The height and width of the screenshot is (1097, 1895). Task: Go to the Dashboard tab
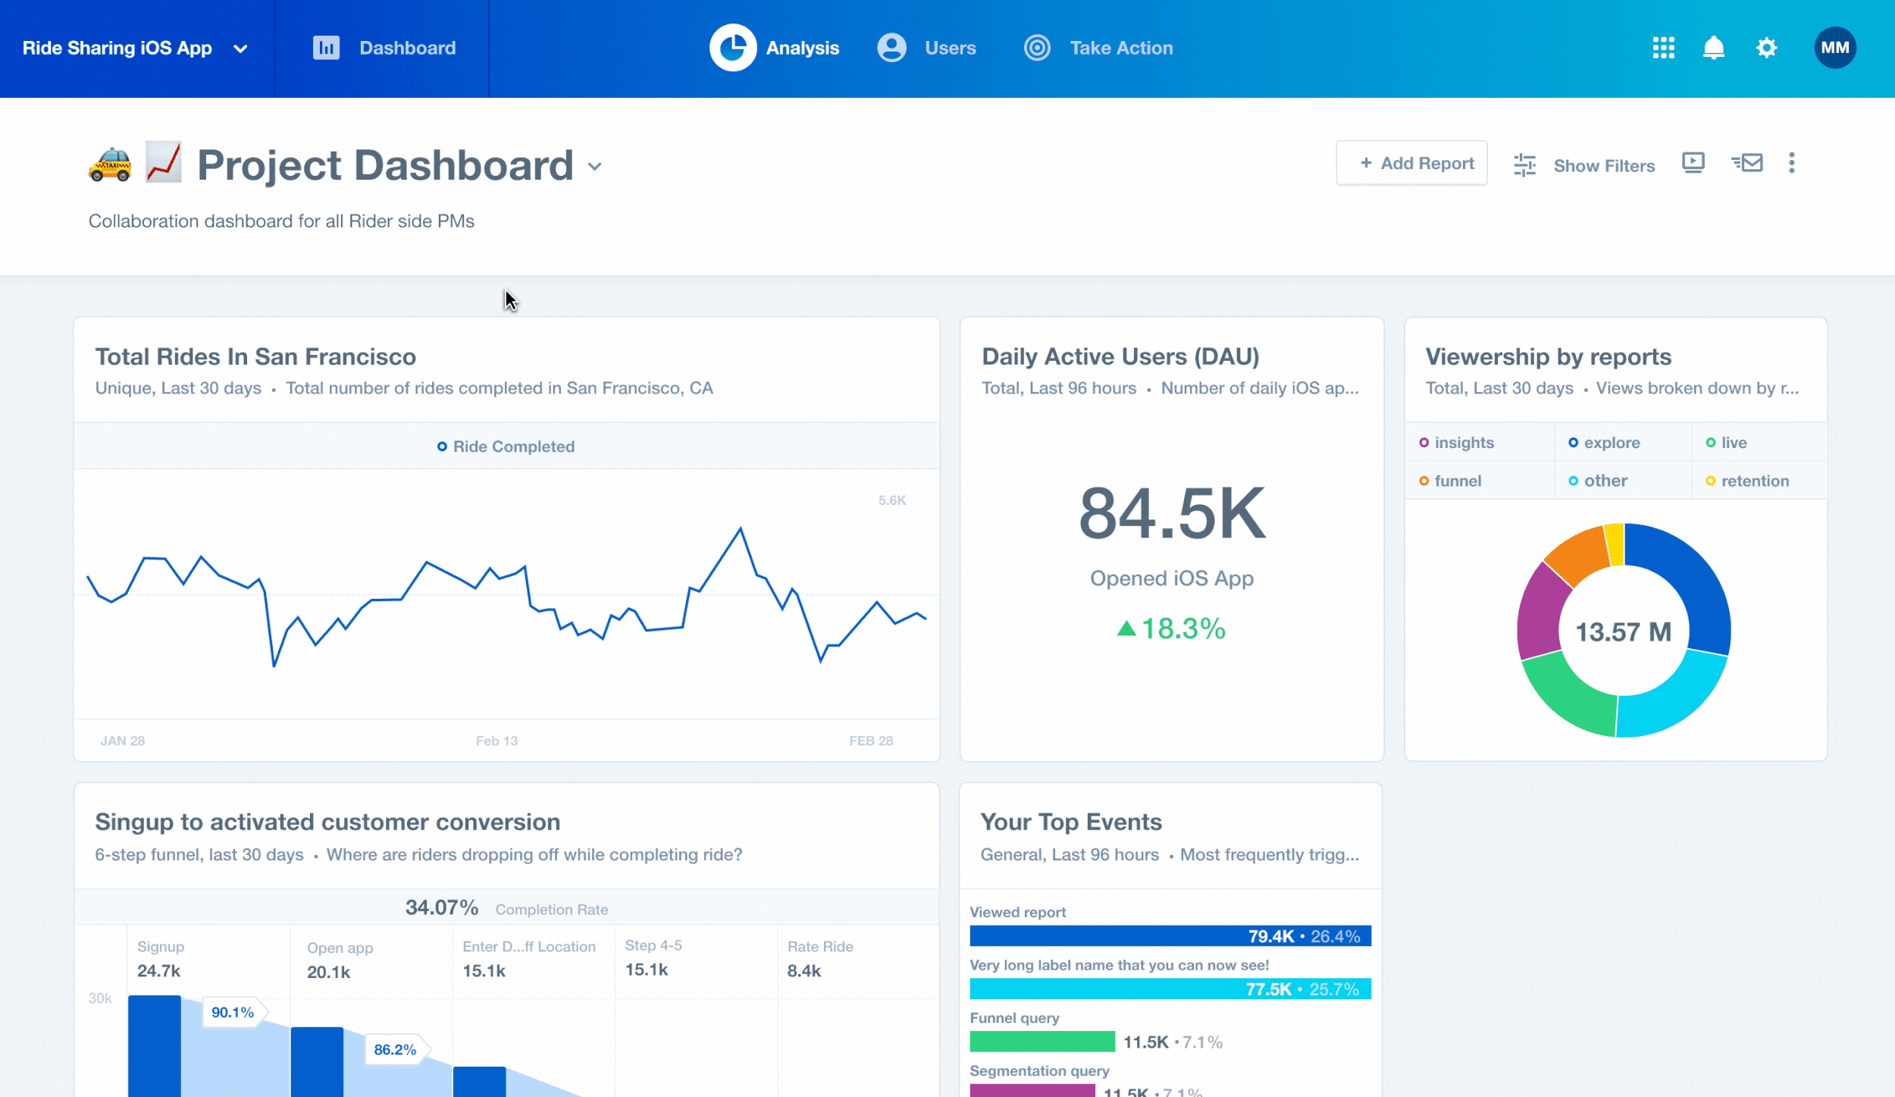384,49
